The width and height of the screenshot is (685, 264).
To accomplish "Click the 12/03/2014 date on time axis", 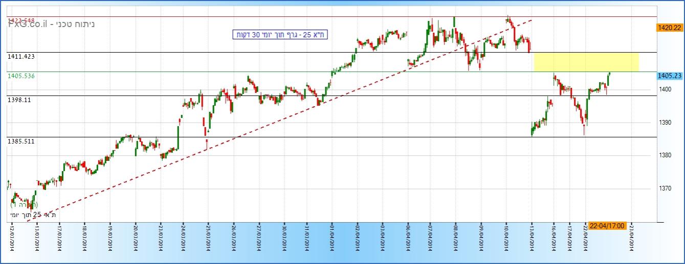I will (x=11, y=241).
